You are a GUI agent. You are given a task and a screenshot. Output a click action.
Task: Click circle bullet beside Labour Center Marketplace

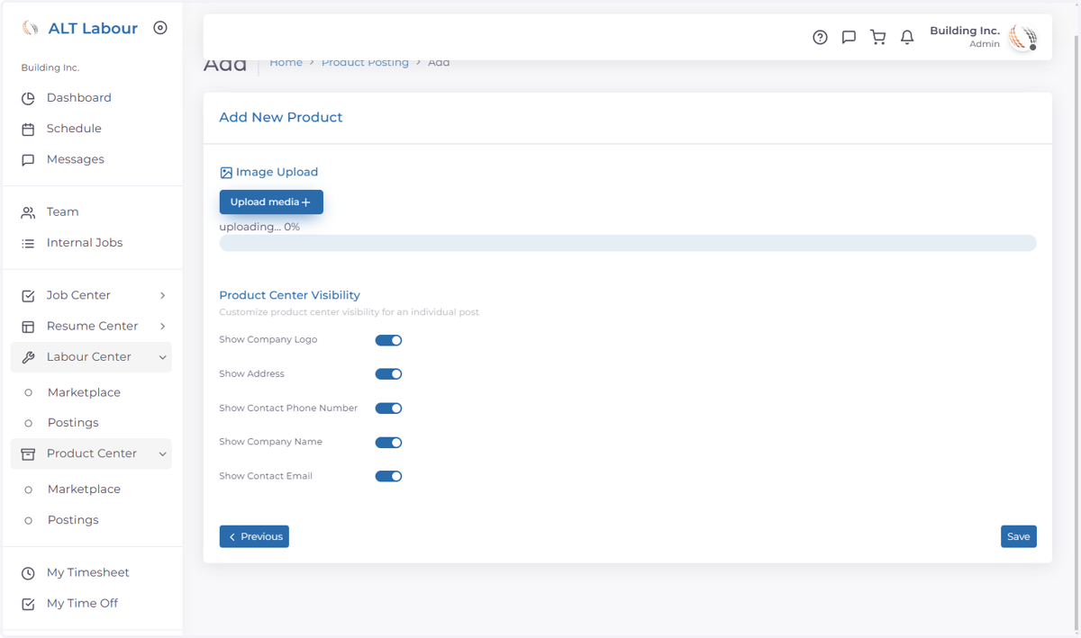28,392
